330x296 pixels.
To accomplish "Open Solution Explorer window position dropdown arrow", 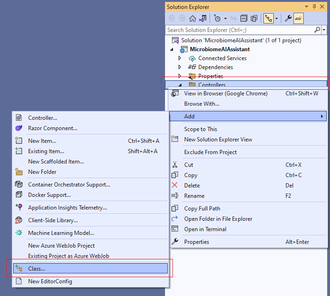I will tap(307, 7).
